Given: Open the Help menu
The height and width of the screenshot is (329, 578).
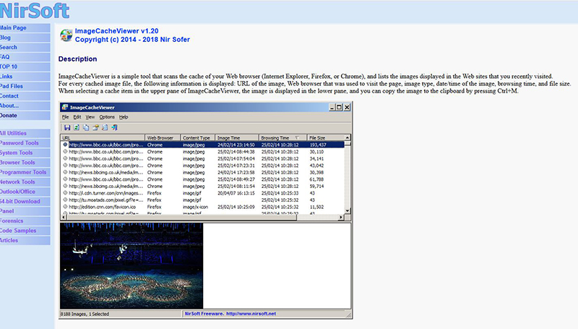Looking at the screenshot, I should [x=124, y=117].
